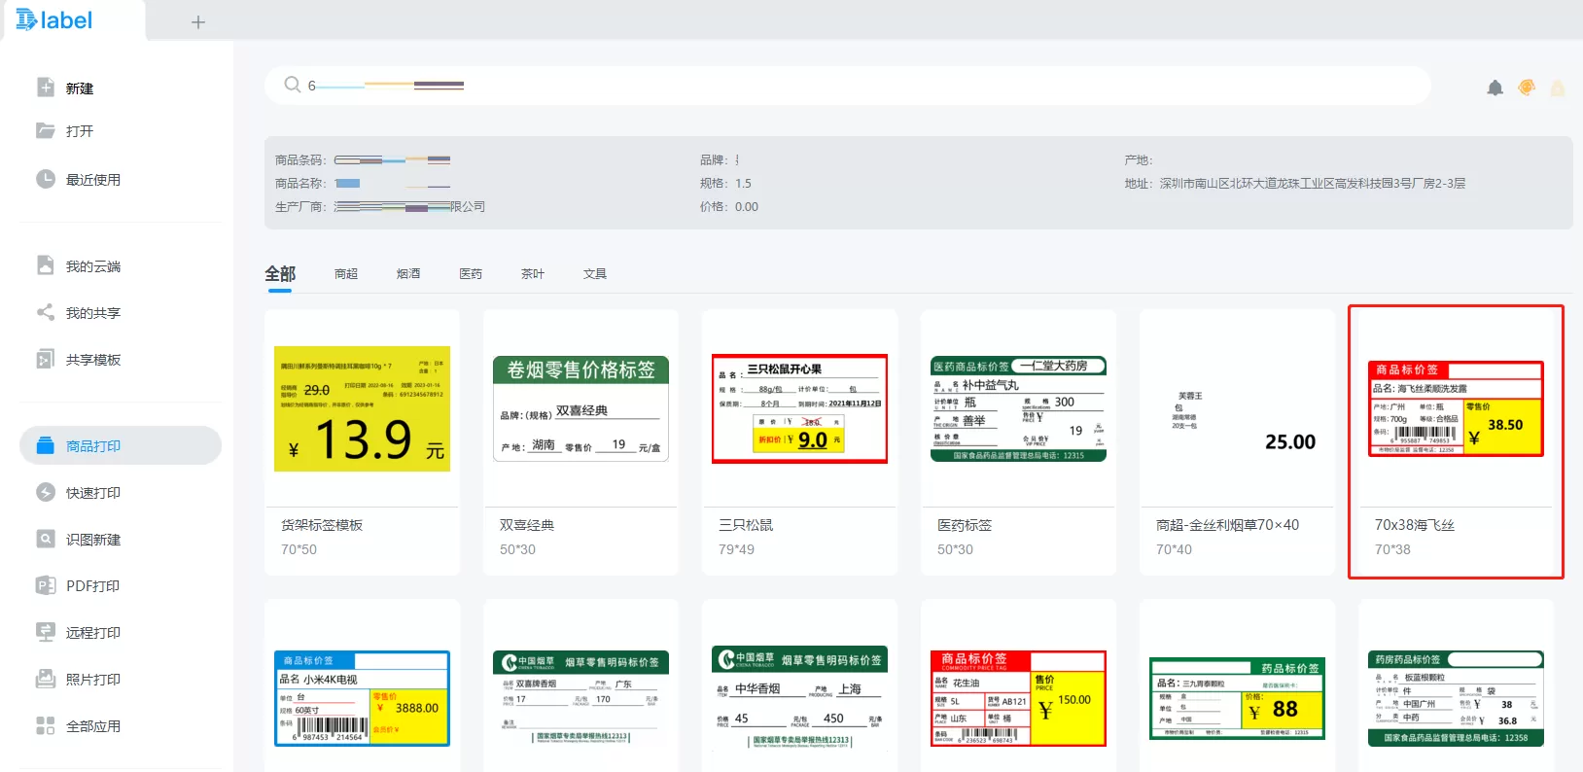Click the PDF打印 icon
This screenshot has height=772, width=1583.
coord(46,585)
